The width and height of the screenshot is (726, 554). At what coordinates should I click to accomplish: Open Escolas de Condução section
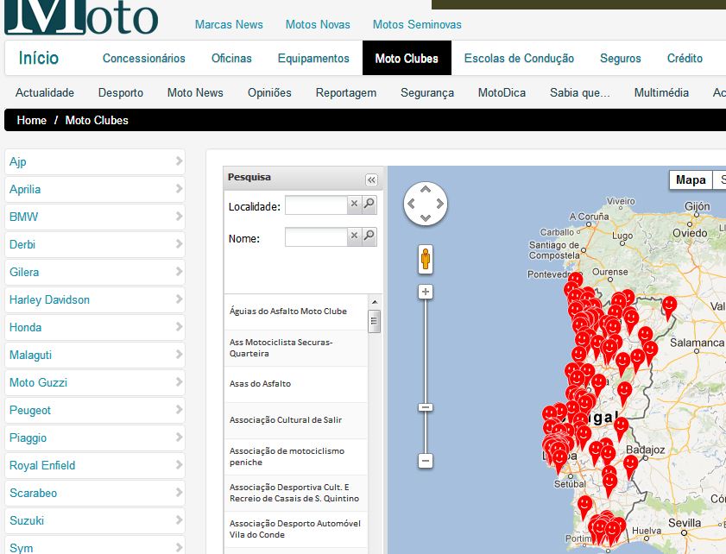pos(519,59)
